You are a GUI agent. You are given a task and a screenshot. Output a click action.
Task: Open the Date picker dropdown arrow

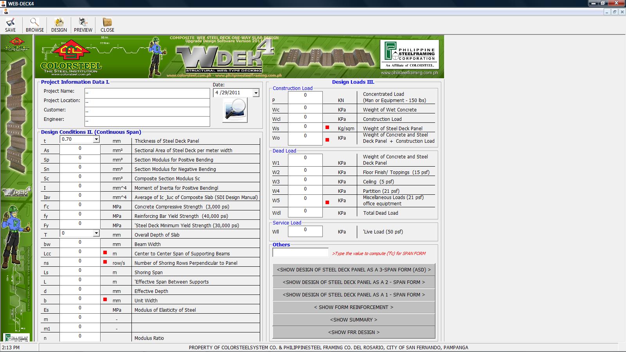[x=256, y=93]
